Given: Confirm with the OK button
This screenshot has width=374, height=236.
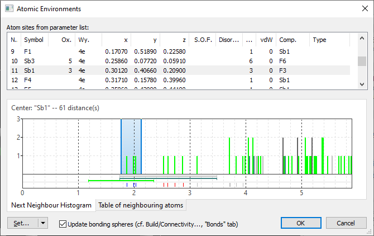Looking at the screenshot, I should click(x=300, y=223).
